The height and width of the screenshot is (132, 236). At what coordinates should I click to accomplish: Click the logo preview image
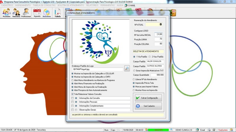pos(101,41)
